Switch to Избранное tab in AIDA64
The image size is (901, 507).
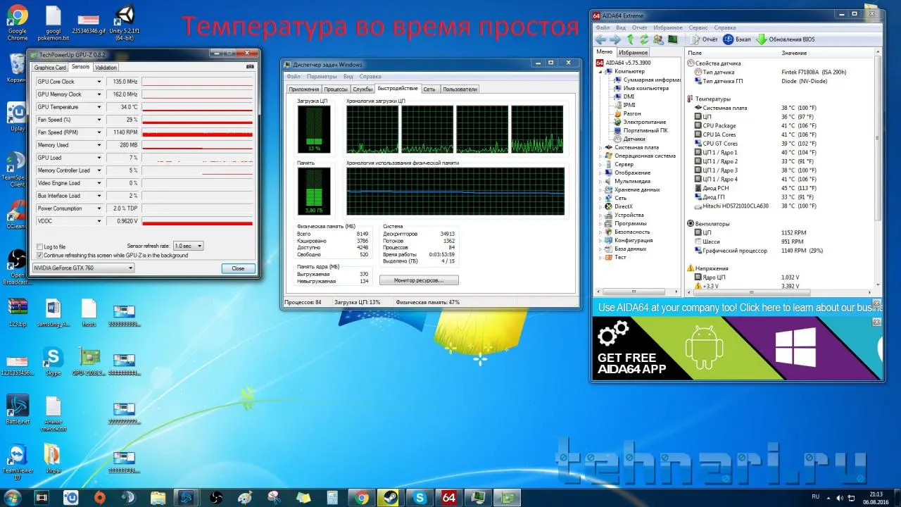(634, 52)
